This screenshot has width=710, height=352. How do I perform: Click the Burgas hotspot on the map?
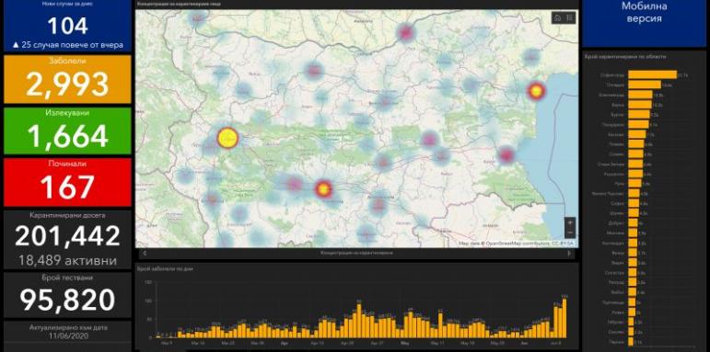506,155
